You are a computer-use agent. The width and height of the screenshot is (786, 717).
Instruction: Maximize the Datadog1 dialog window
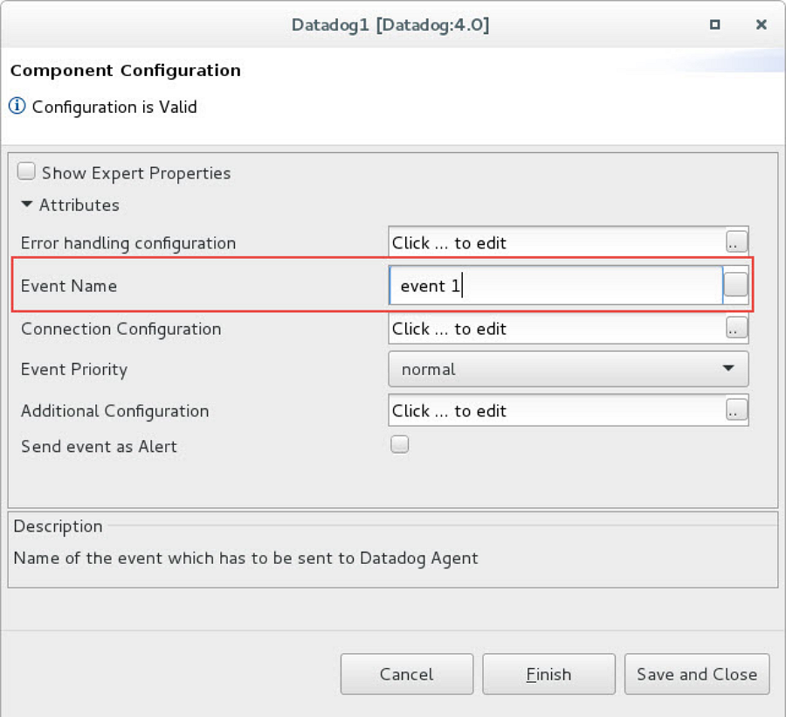click(714, 24)
